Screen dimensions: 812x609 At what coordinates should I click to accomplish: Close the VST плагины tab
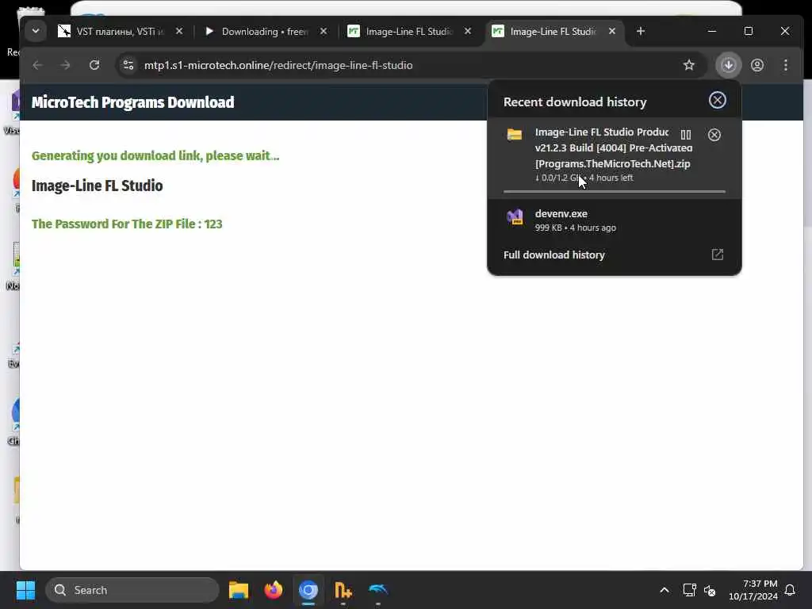tap(179, 32)
